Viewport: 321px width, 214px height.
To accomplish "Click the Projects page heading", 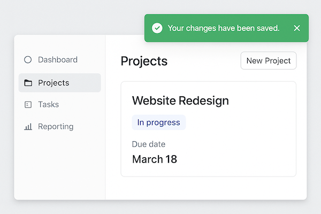I will click(x=144, y=61).
